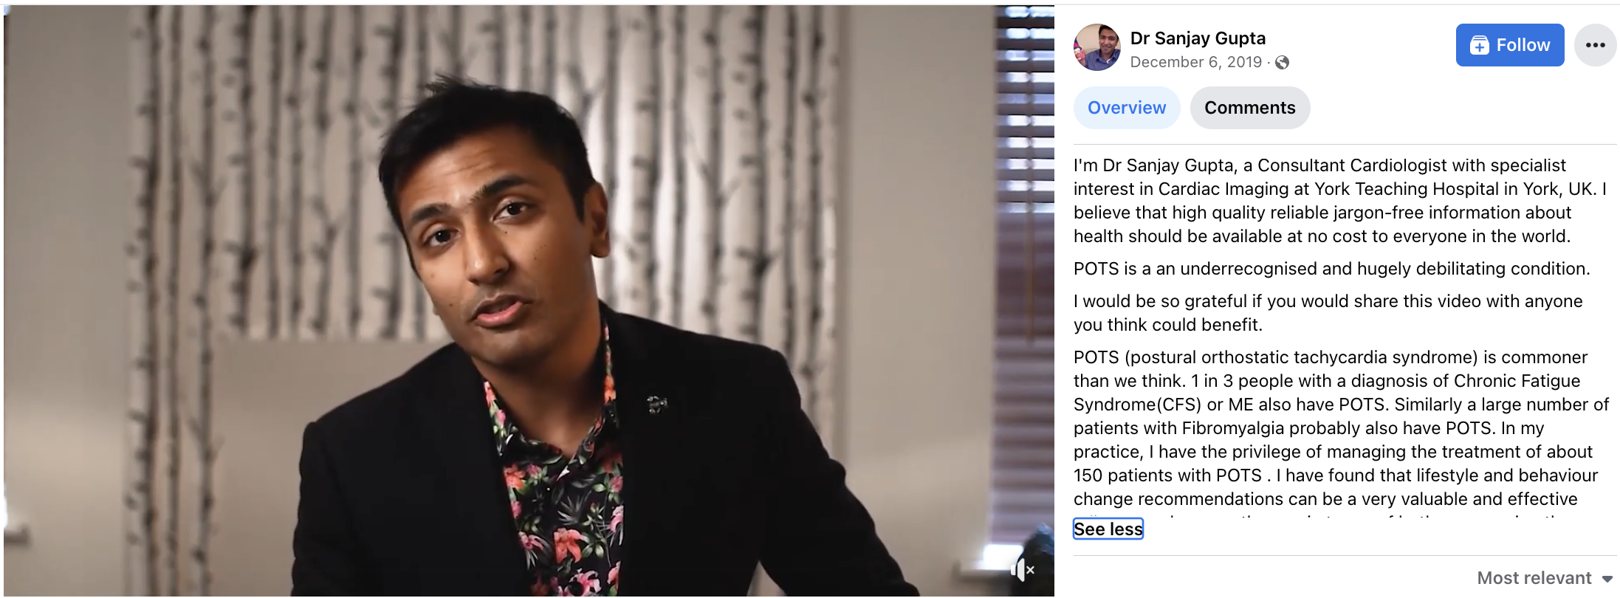The width and height of the screenshot is (1620, 598).
Task: Open the Dr Sanjay Gupta name link
Action: 1198,38
